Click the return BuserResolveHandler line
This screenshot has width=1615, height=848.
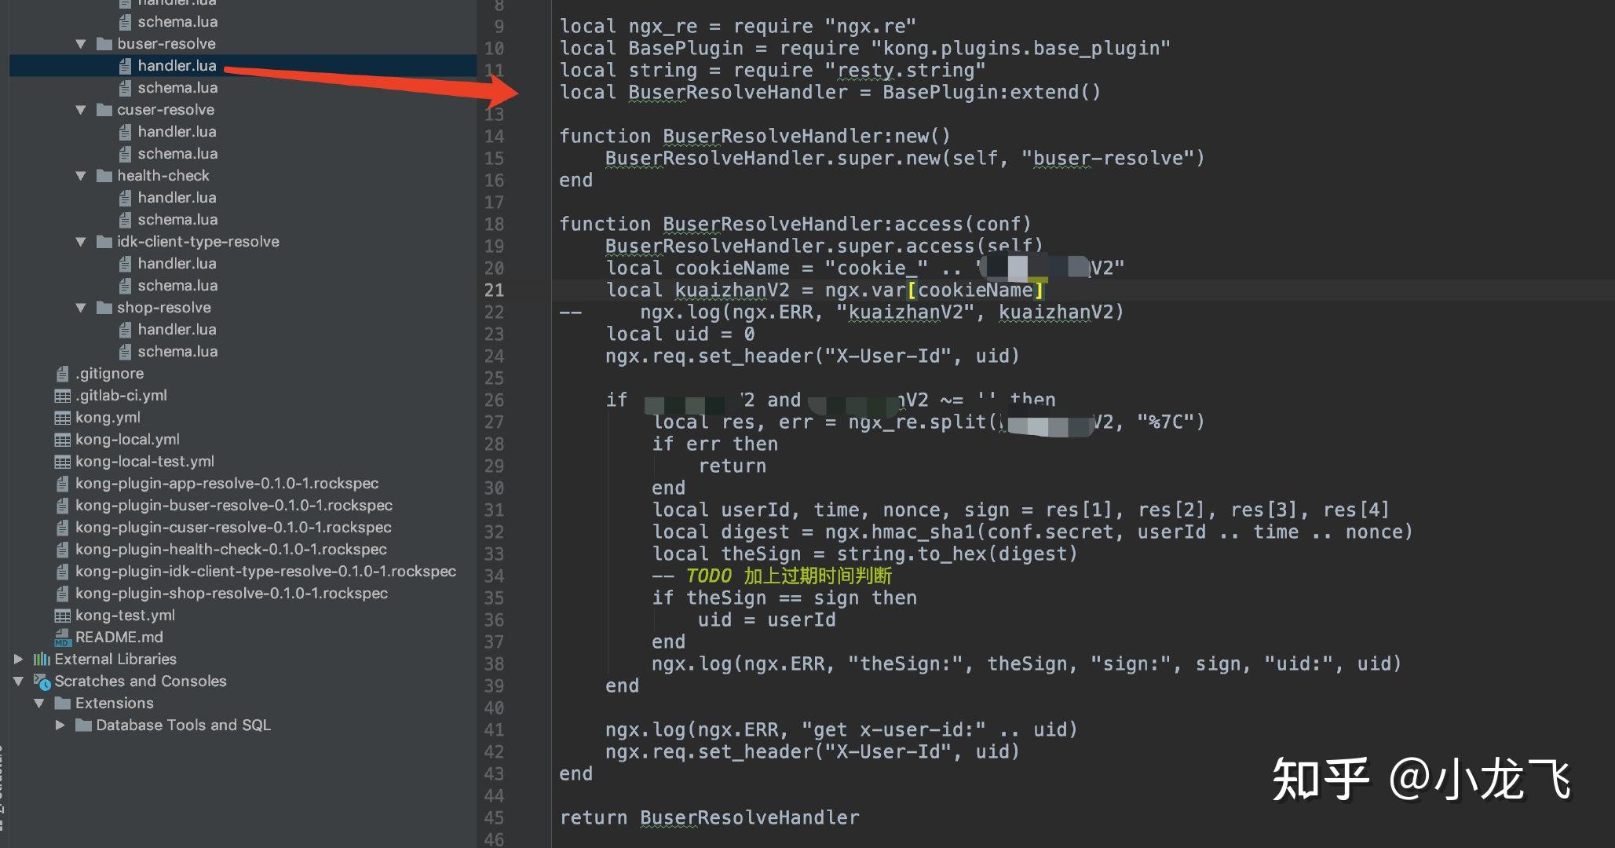click(x=709, y=818)
